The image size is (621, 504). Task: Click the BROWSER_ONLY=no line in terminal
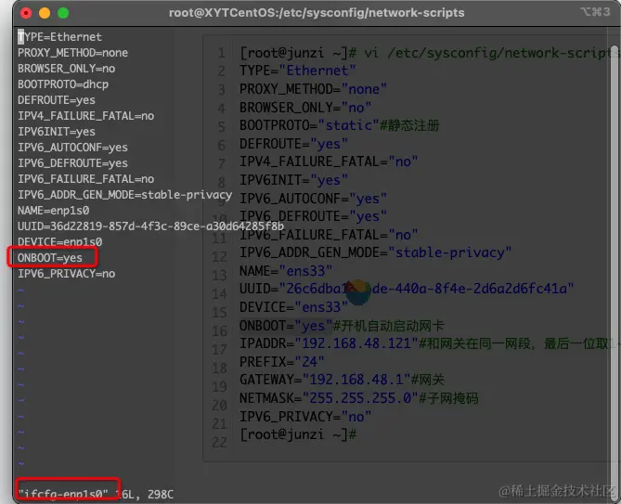(x=67, y=69)
